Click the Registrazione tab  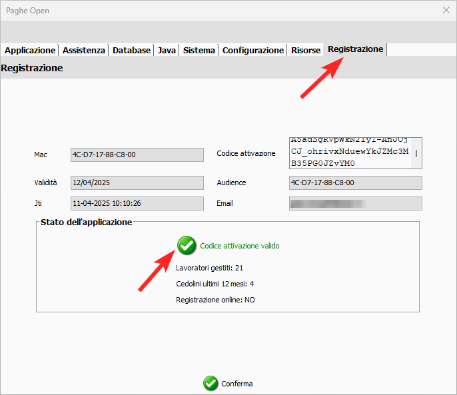pyautogui.click(x=355, y=49)
